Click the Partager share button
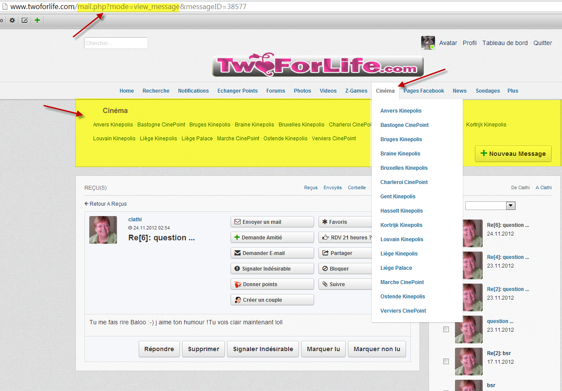Screen dimensions: 562x391 pyautogui.click(x=345, y=253)
